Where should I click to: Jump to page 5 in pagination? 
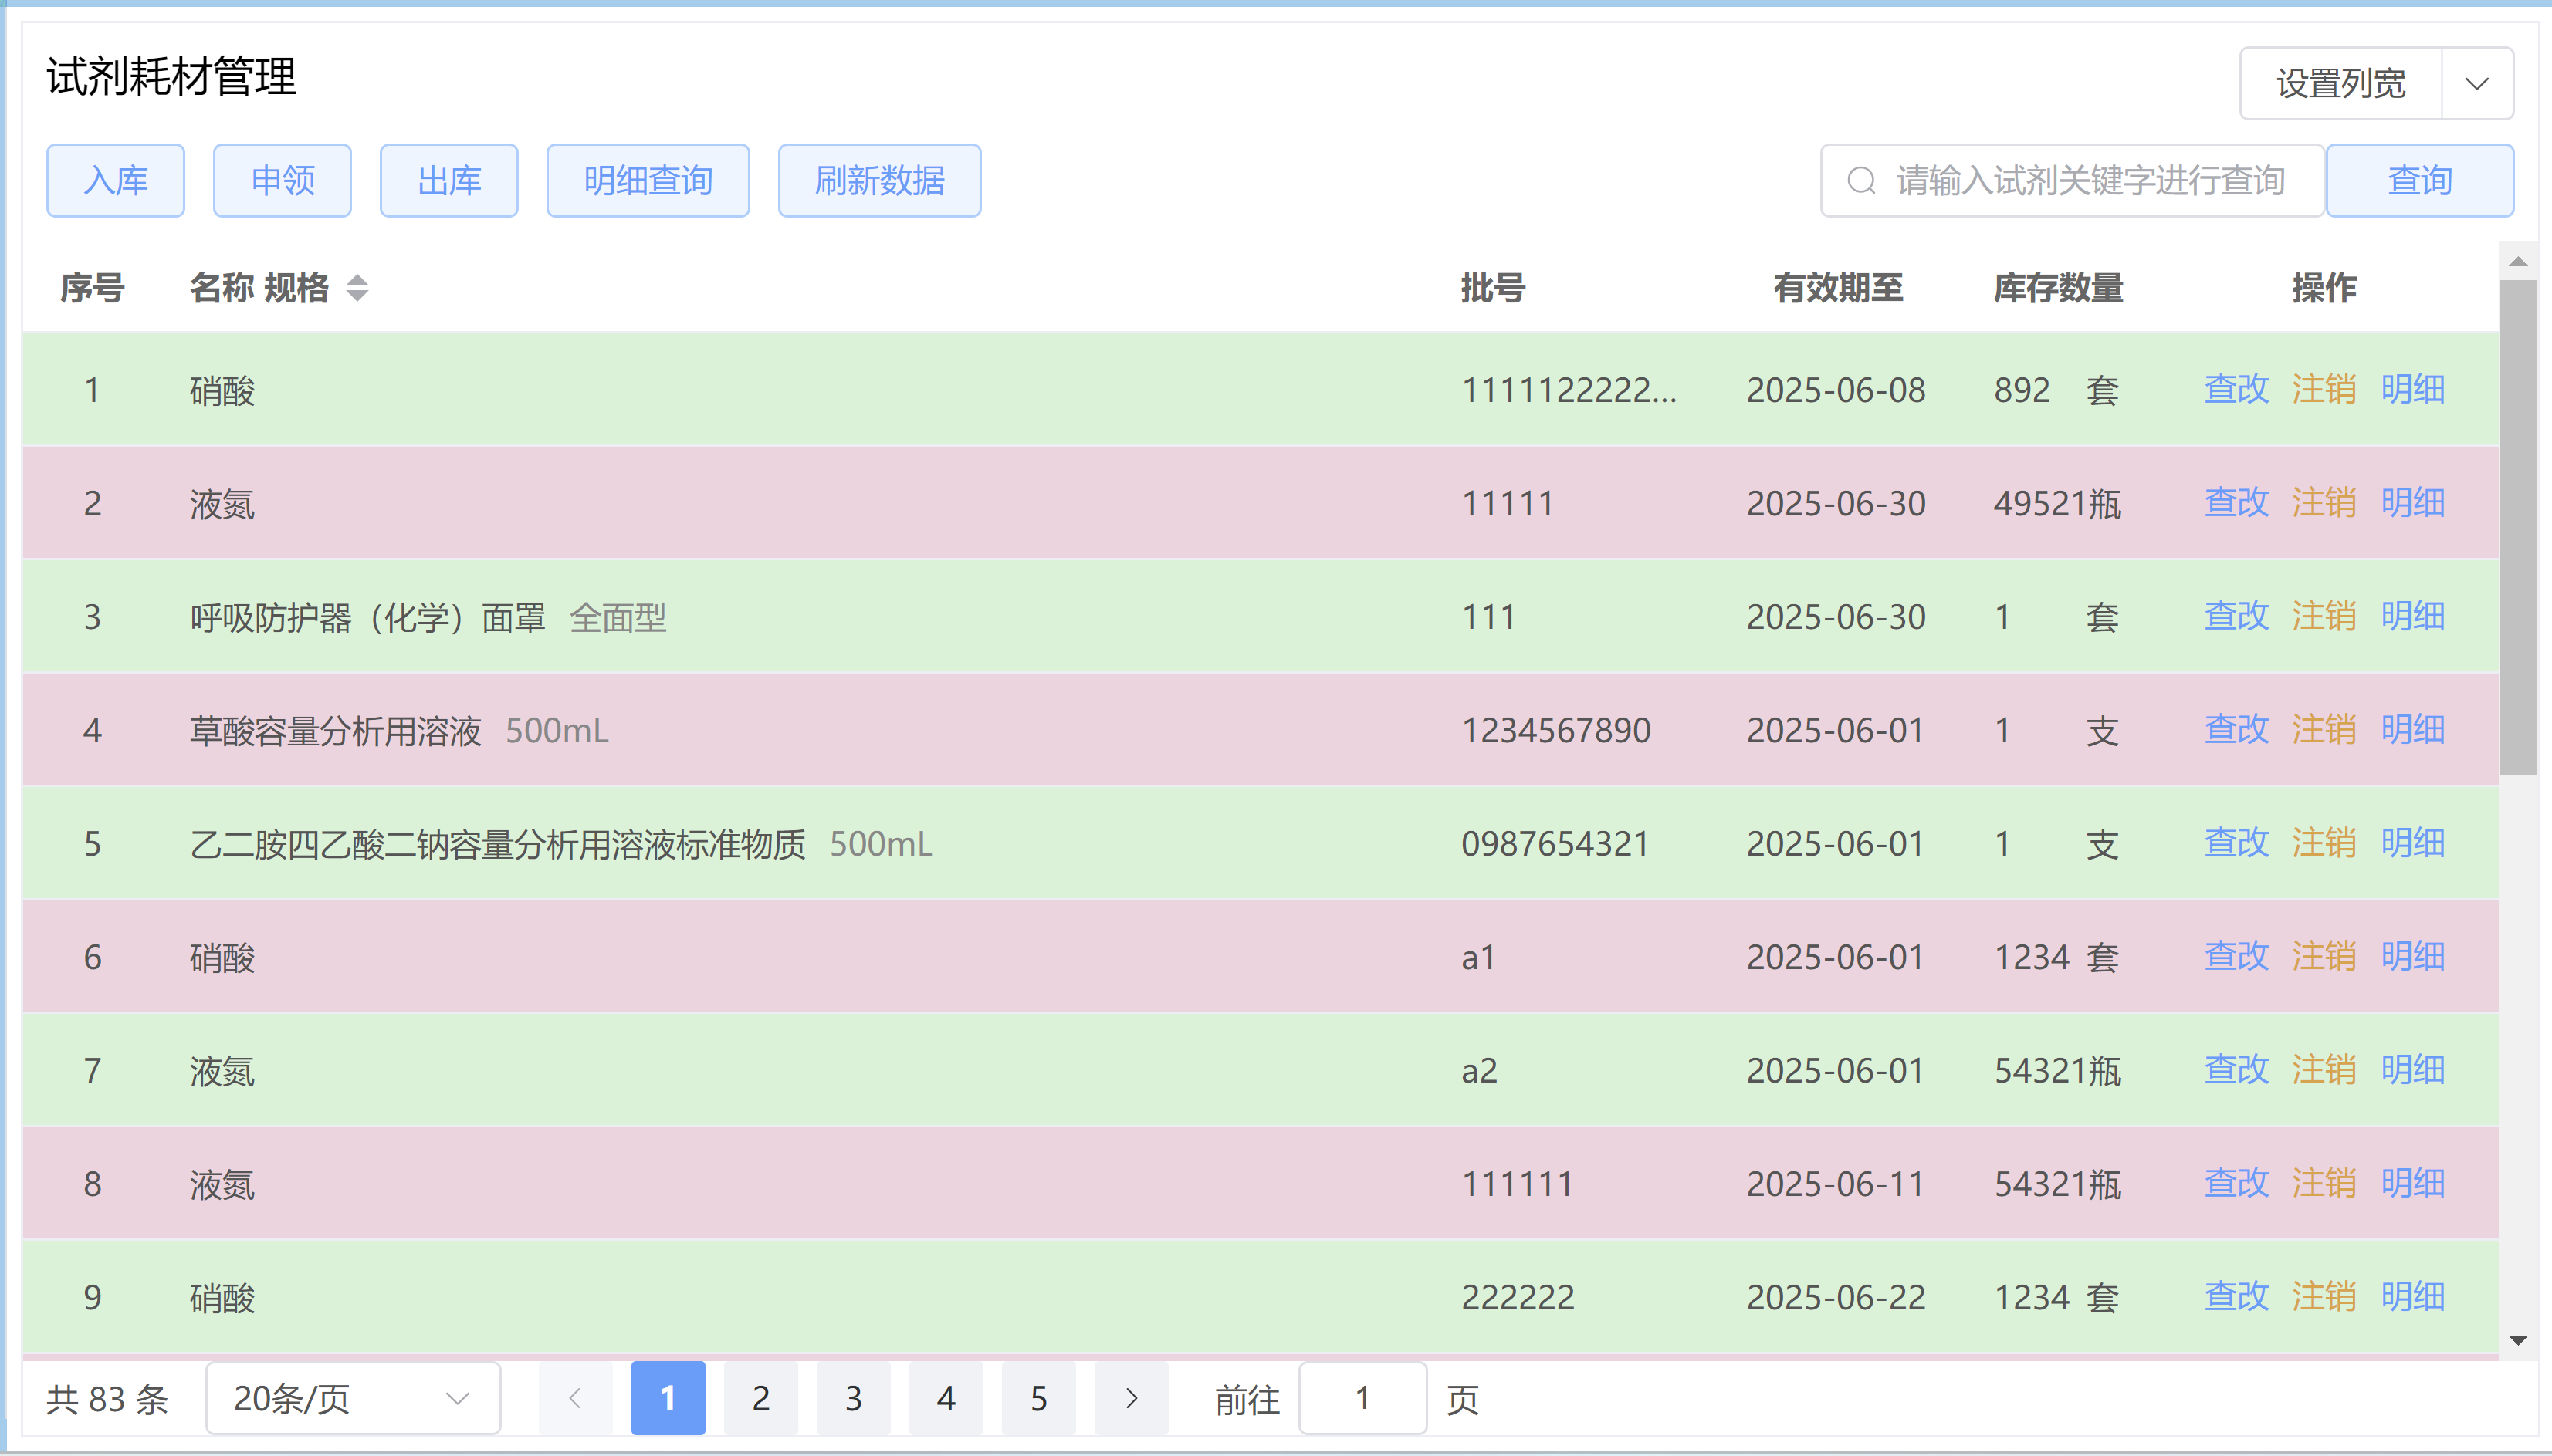click(1038, 1398)
